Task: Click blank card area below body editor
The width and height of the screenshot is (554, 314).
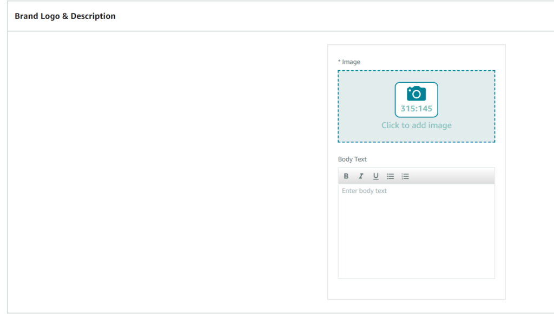Action: pos(416,289)
